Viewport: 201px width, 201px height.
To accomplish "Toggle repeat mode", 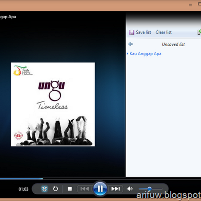I will coord(56,189).
